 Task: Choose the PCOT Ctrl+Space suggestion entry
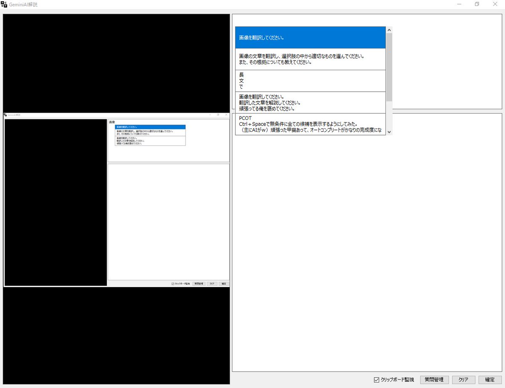(x=311, y=124)
